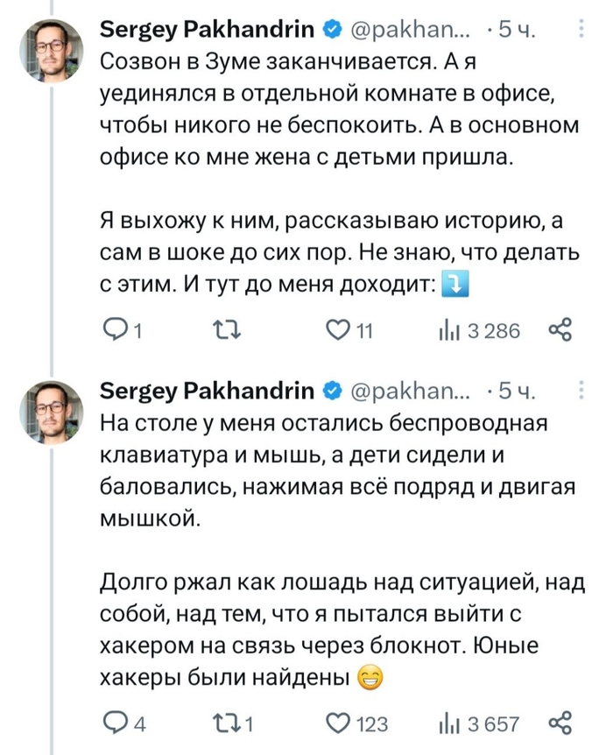Share the second tweet about young hackers
Image resolution: width=613 pixels, height=755 pixels.
[560, 723]
